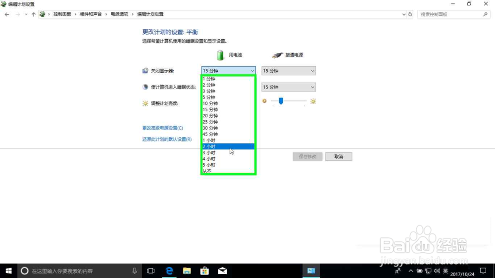
Task: Click the green battery icon
Action: coord(220,55)
